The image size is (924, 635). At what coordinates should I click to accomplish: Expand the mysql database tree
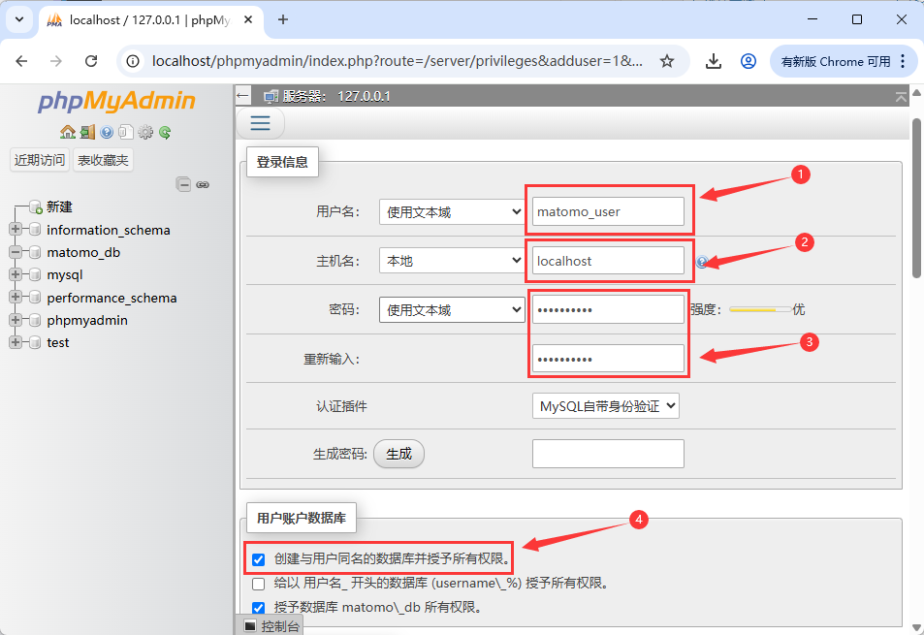pyautogui.click(x=16, y=274)
